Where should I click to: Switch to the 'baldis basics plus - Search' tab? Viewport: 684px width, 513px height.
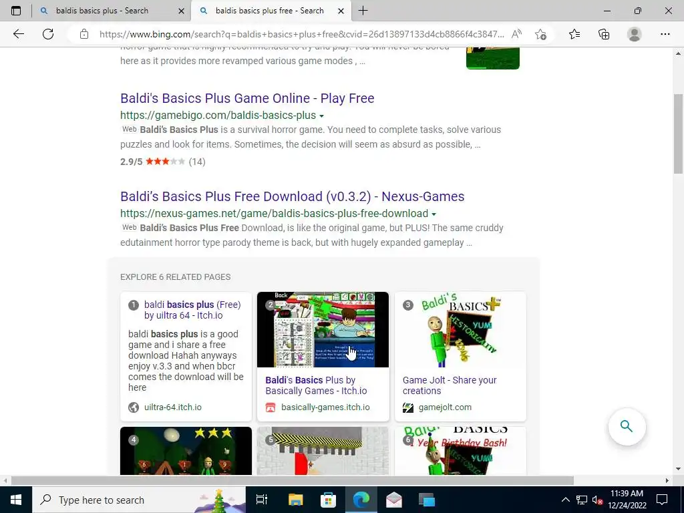click(102, 11)
